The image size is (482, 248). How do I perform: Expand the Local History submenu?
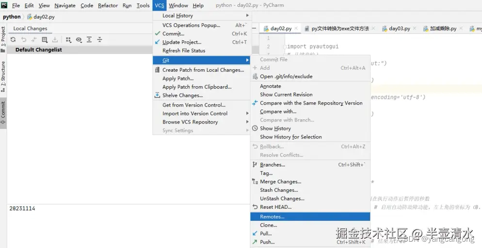(x=202, y=15)
